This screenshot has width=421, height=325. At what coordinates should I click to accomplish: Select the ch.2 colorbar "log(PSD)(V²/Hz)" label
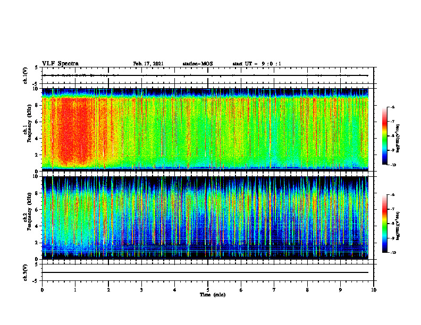click(x=398, y=226)
